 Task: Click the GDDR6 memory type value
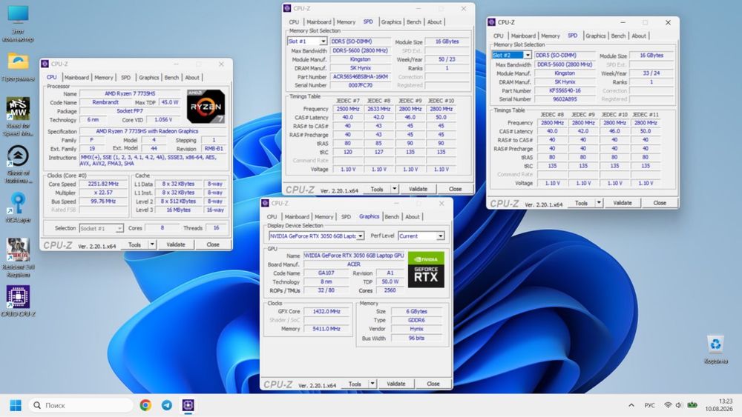[416, 320]
